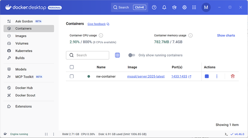The image size is (248, 138).
Task: Open the apps grid icon
Action: [x=194, y=7]
